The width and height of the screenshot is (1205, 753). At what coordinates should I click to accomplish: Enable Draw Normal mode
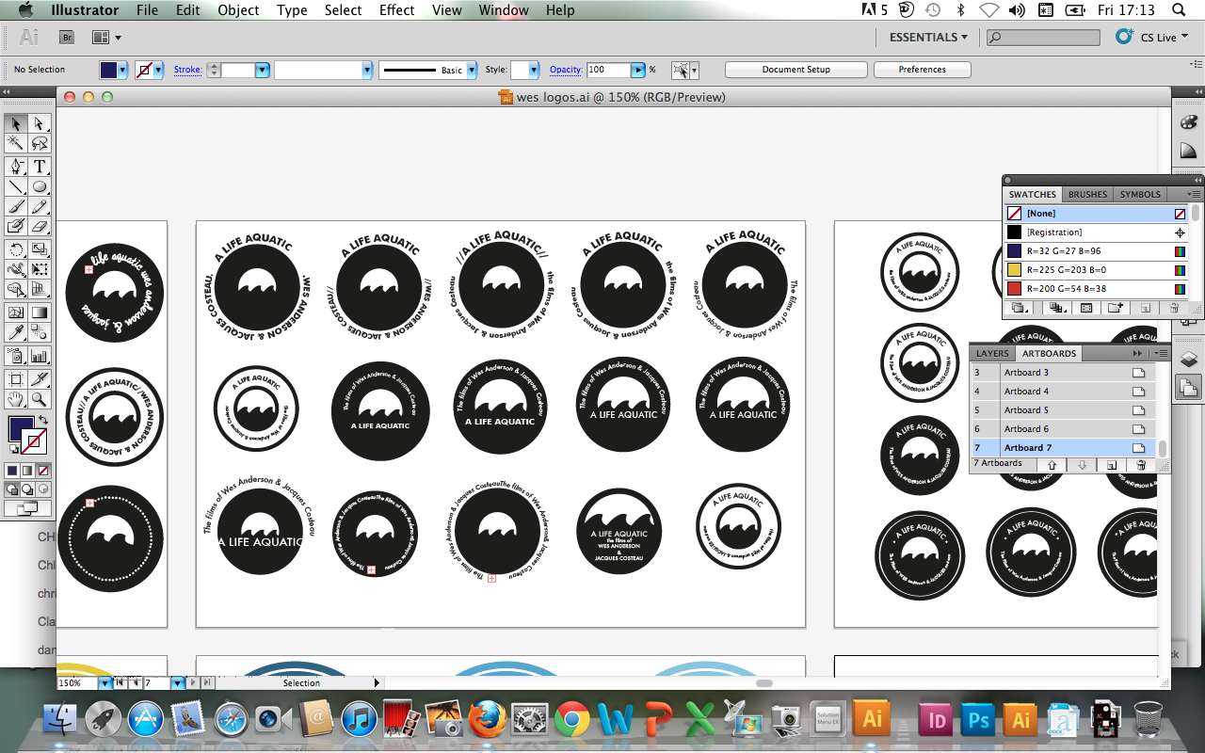[12, 489]
